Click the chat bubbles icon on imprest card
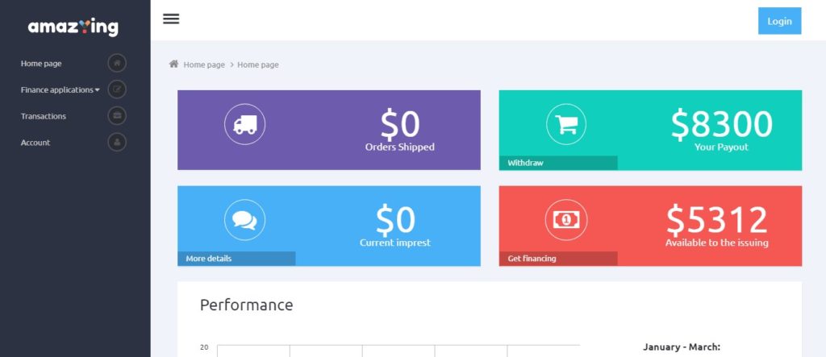Screen dimensions: 826x357 click(x=245, y=220)
